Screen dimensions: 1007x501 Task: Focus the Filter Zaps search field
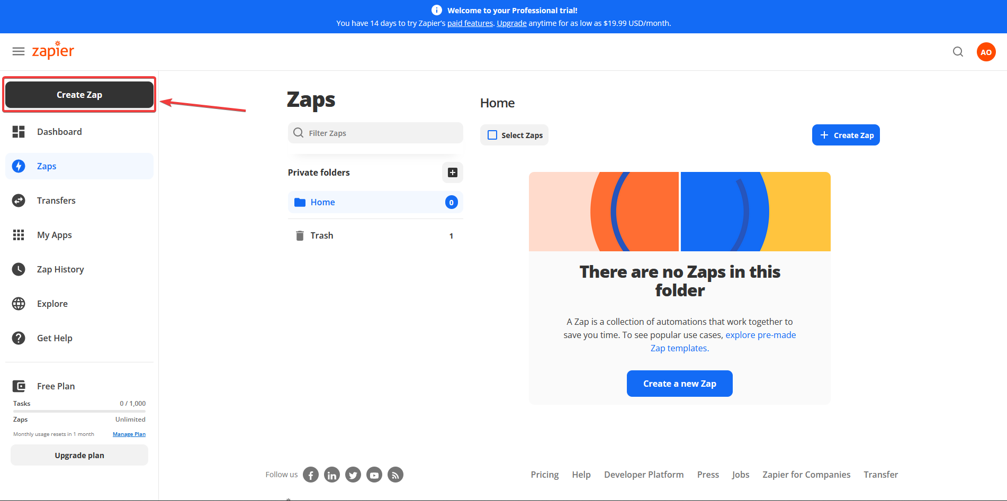click(375, 133)
